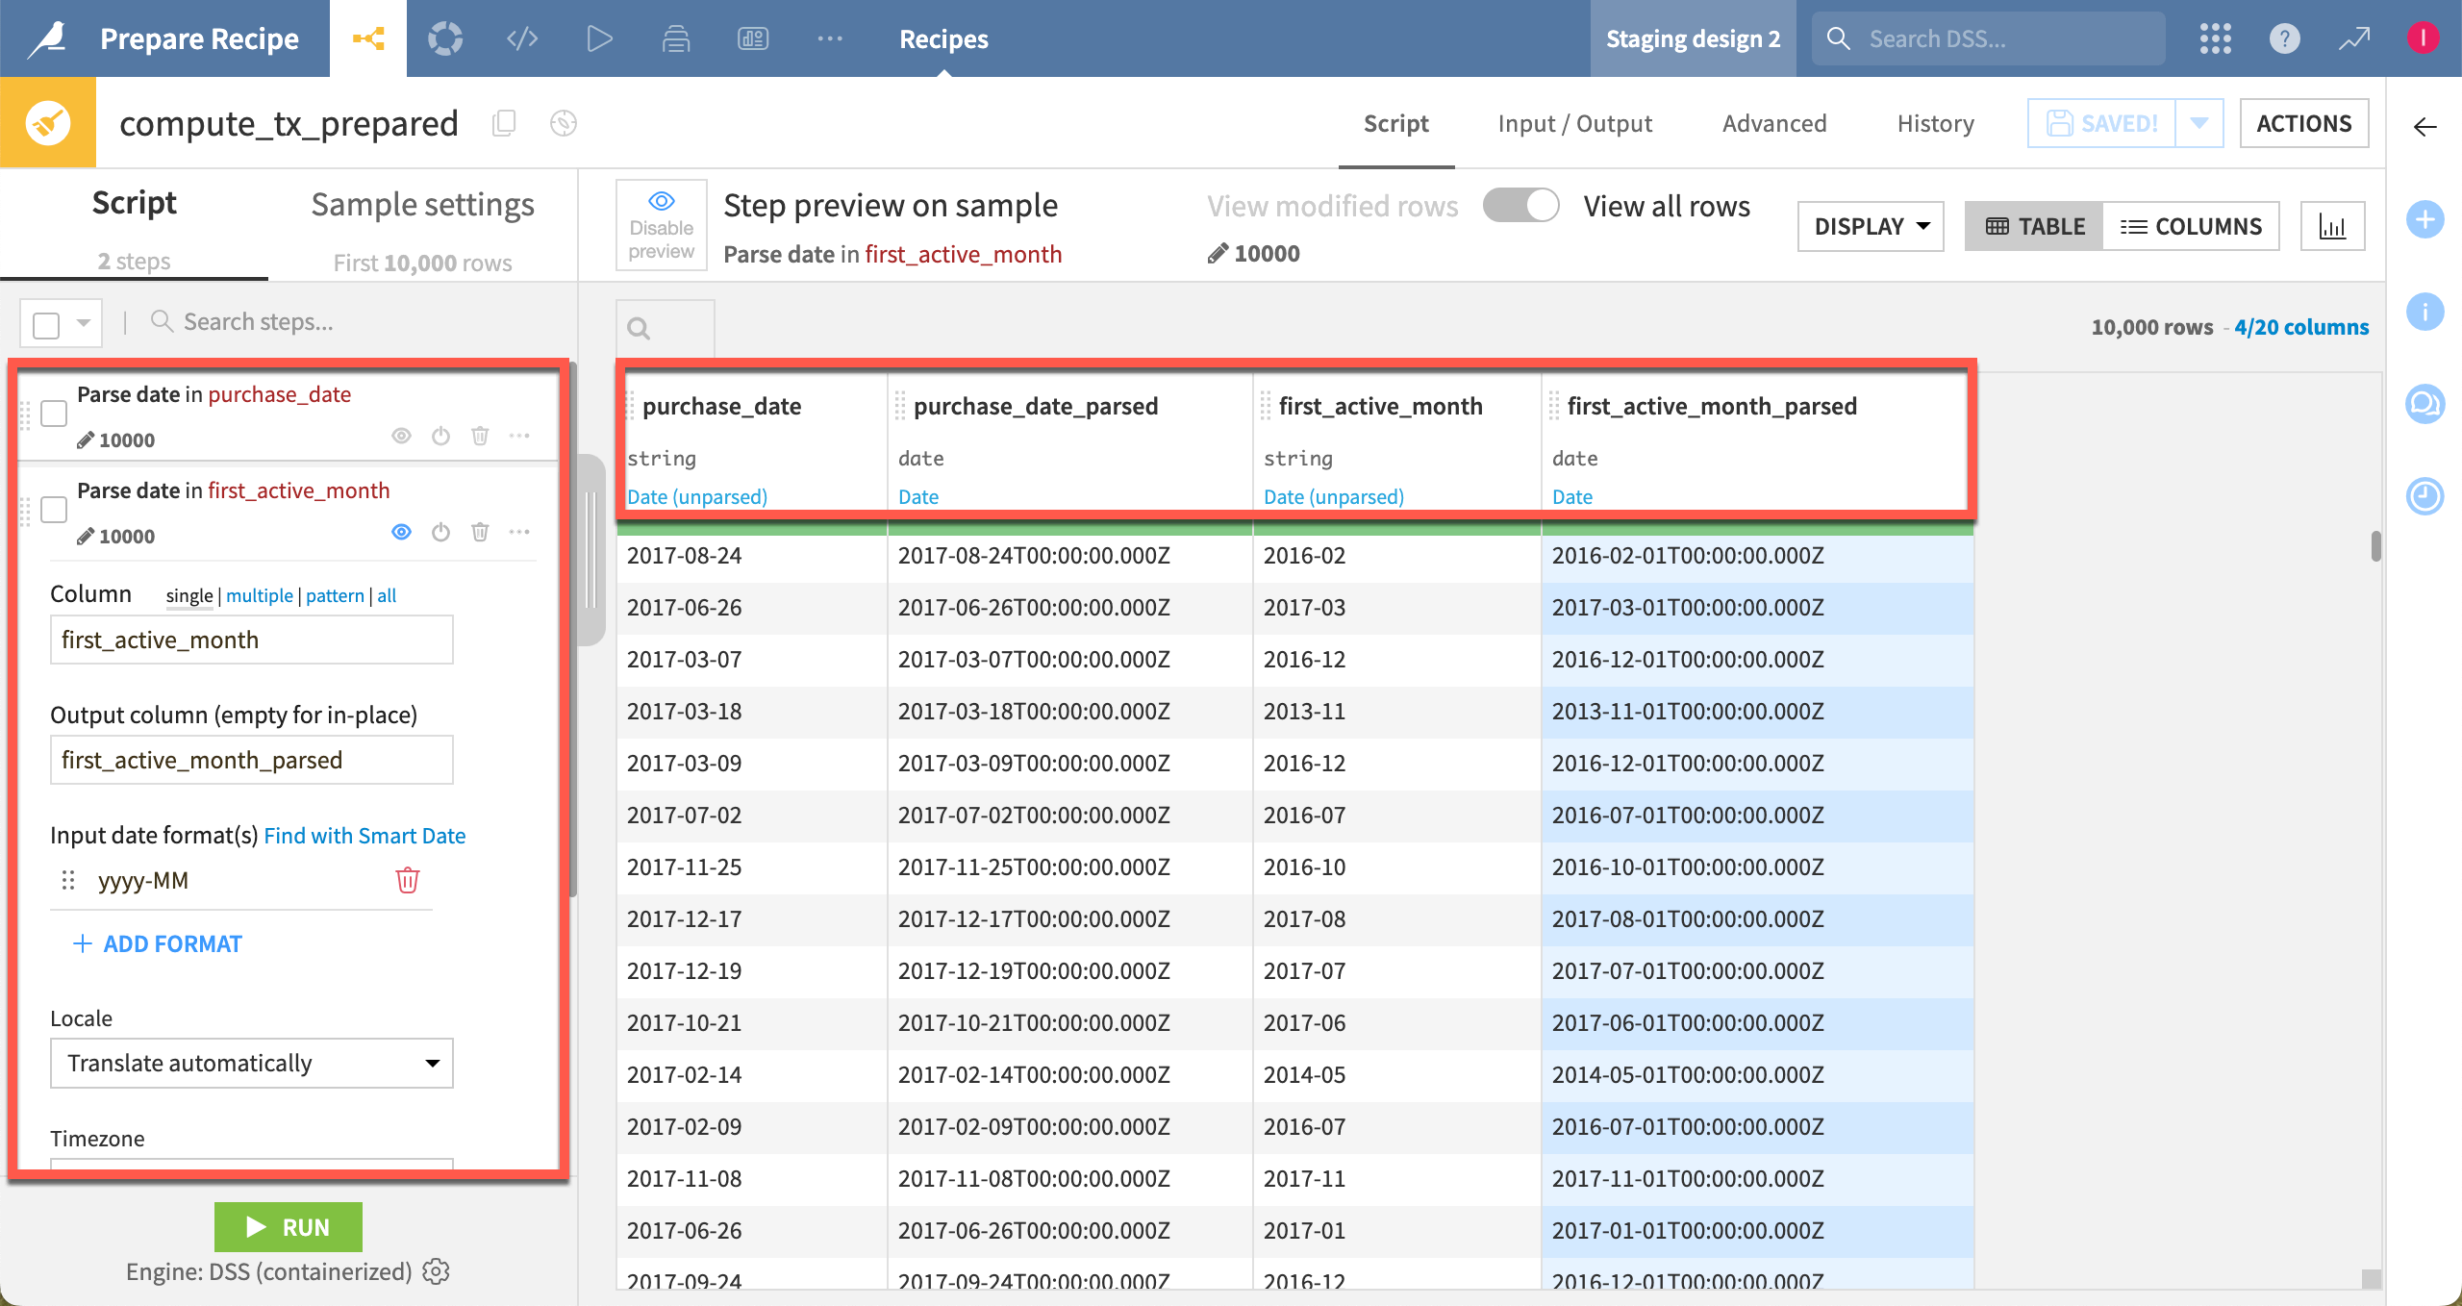Click the ACTIONS button
Viewport: 2462px width, 1306px height.
coord(2304,123)
